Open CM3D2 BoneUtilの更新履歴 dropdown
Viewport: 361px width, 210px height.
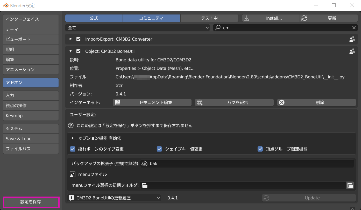[114, 198]
